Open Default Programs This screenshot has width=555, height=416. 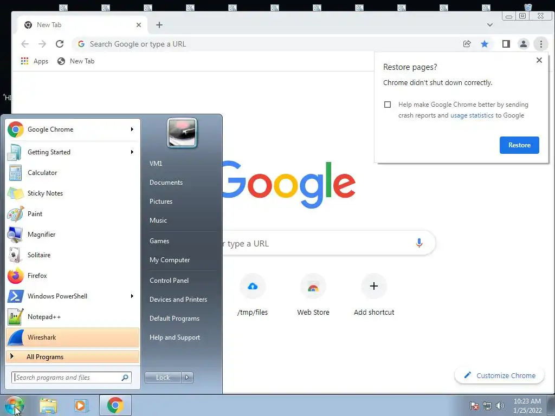pos(175,318)
